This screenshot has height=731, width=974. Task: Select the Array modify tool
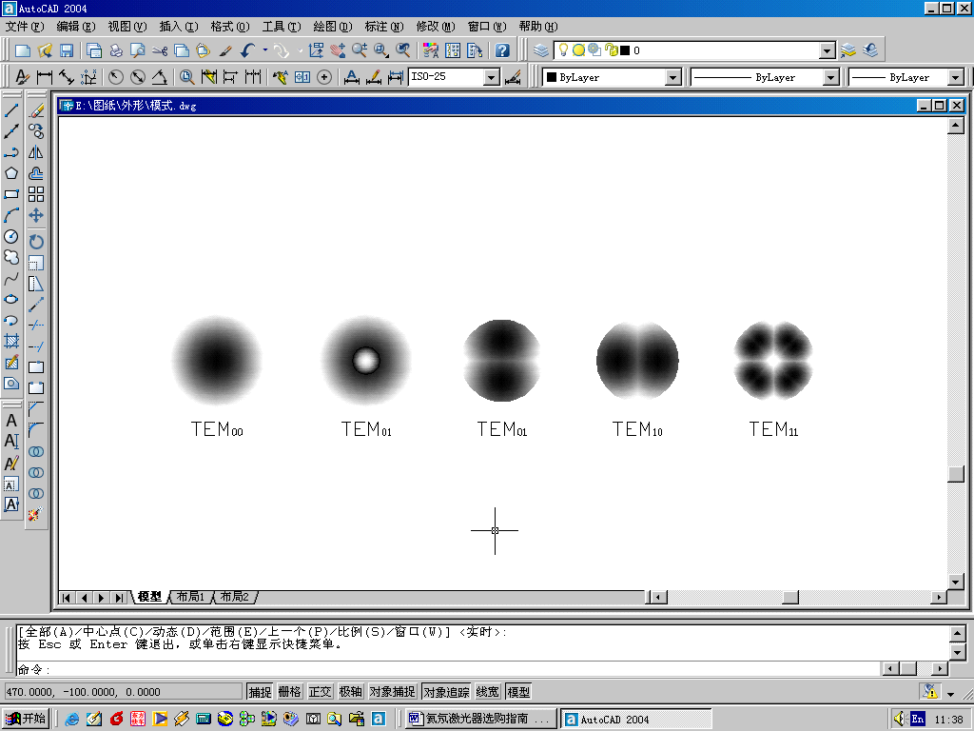36,194
